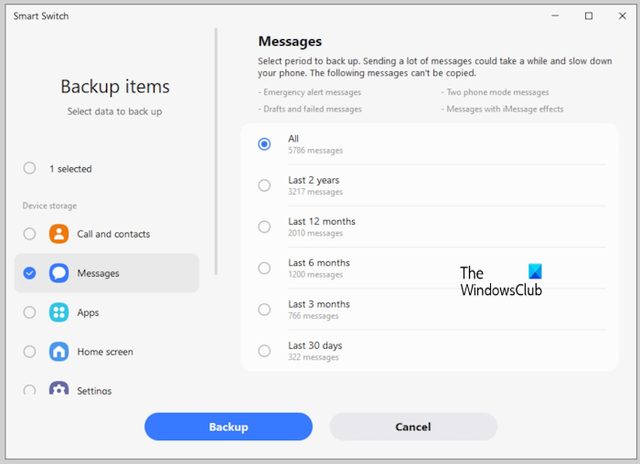
Task: Enable the Call and contacts checkbox
Action: (x=30, y=234)
